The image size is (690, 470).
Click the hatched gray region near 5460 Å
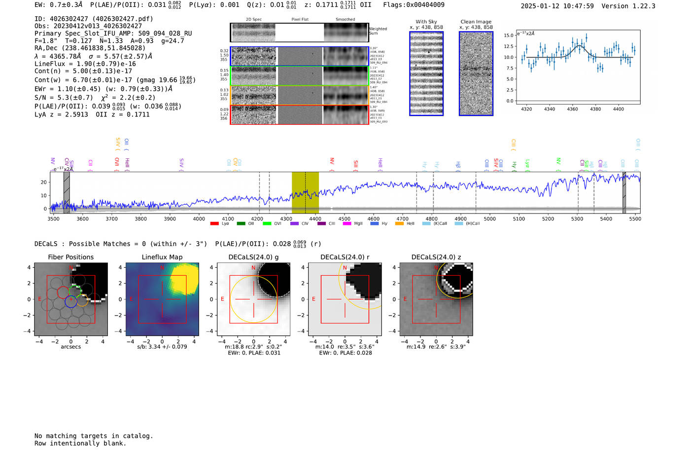click(624, 192)
